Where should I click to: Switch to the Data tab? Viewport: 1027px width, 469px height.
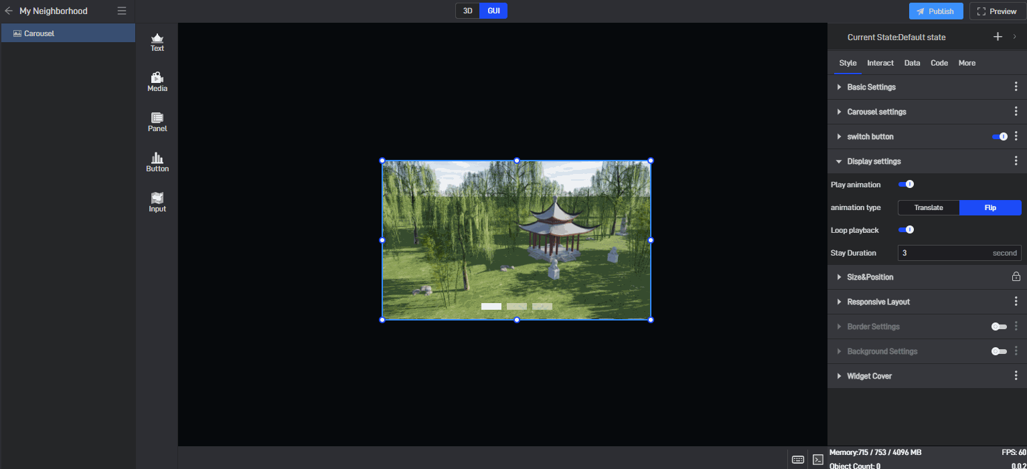coord(912,63)
